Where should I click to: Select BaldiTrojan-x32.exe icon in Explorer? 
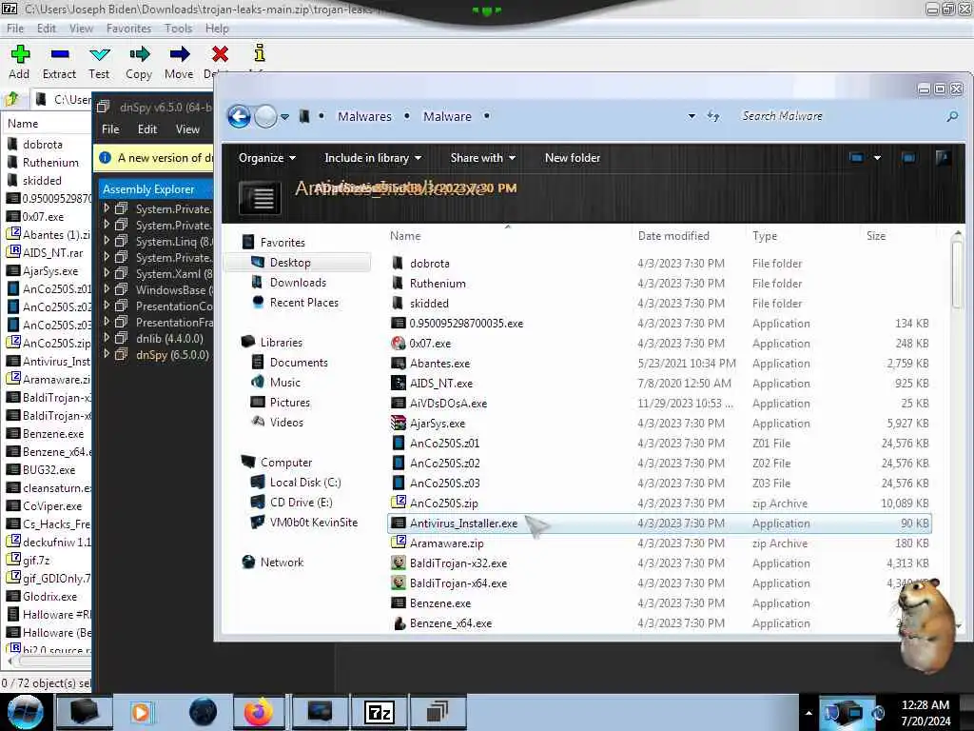pyautogui.click(x=399, y=563)
